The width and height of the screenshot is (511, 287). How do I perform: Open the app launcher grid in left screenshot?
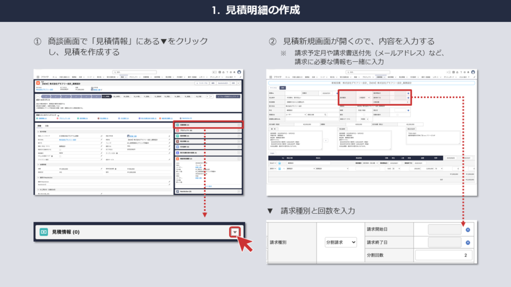(37, 77)
